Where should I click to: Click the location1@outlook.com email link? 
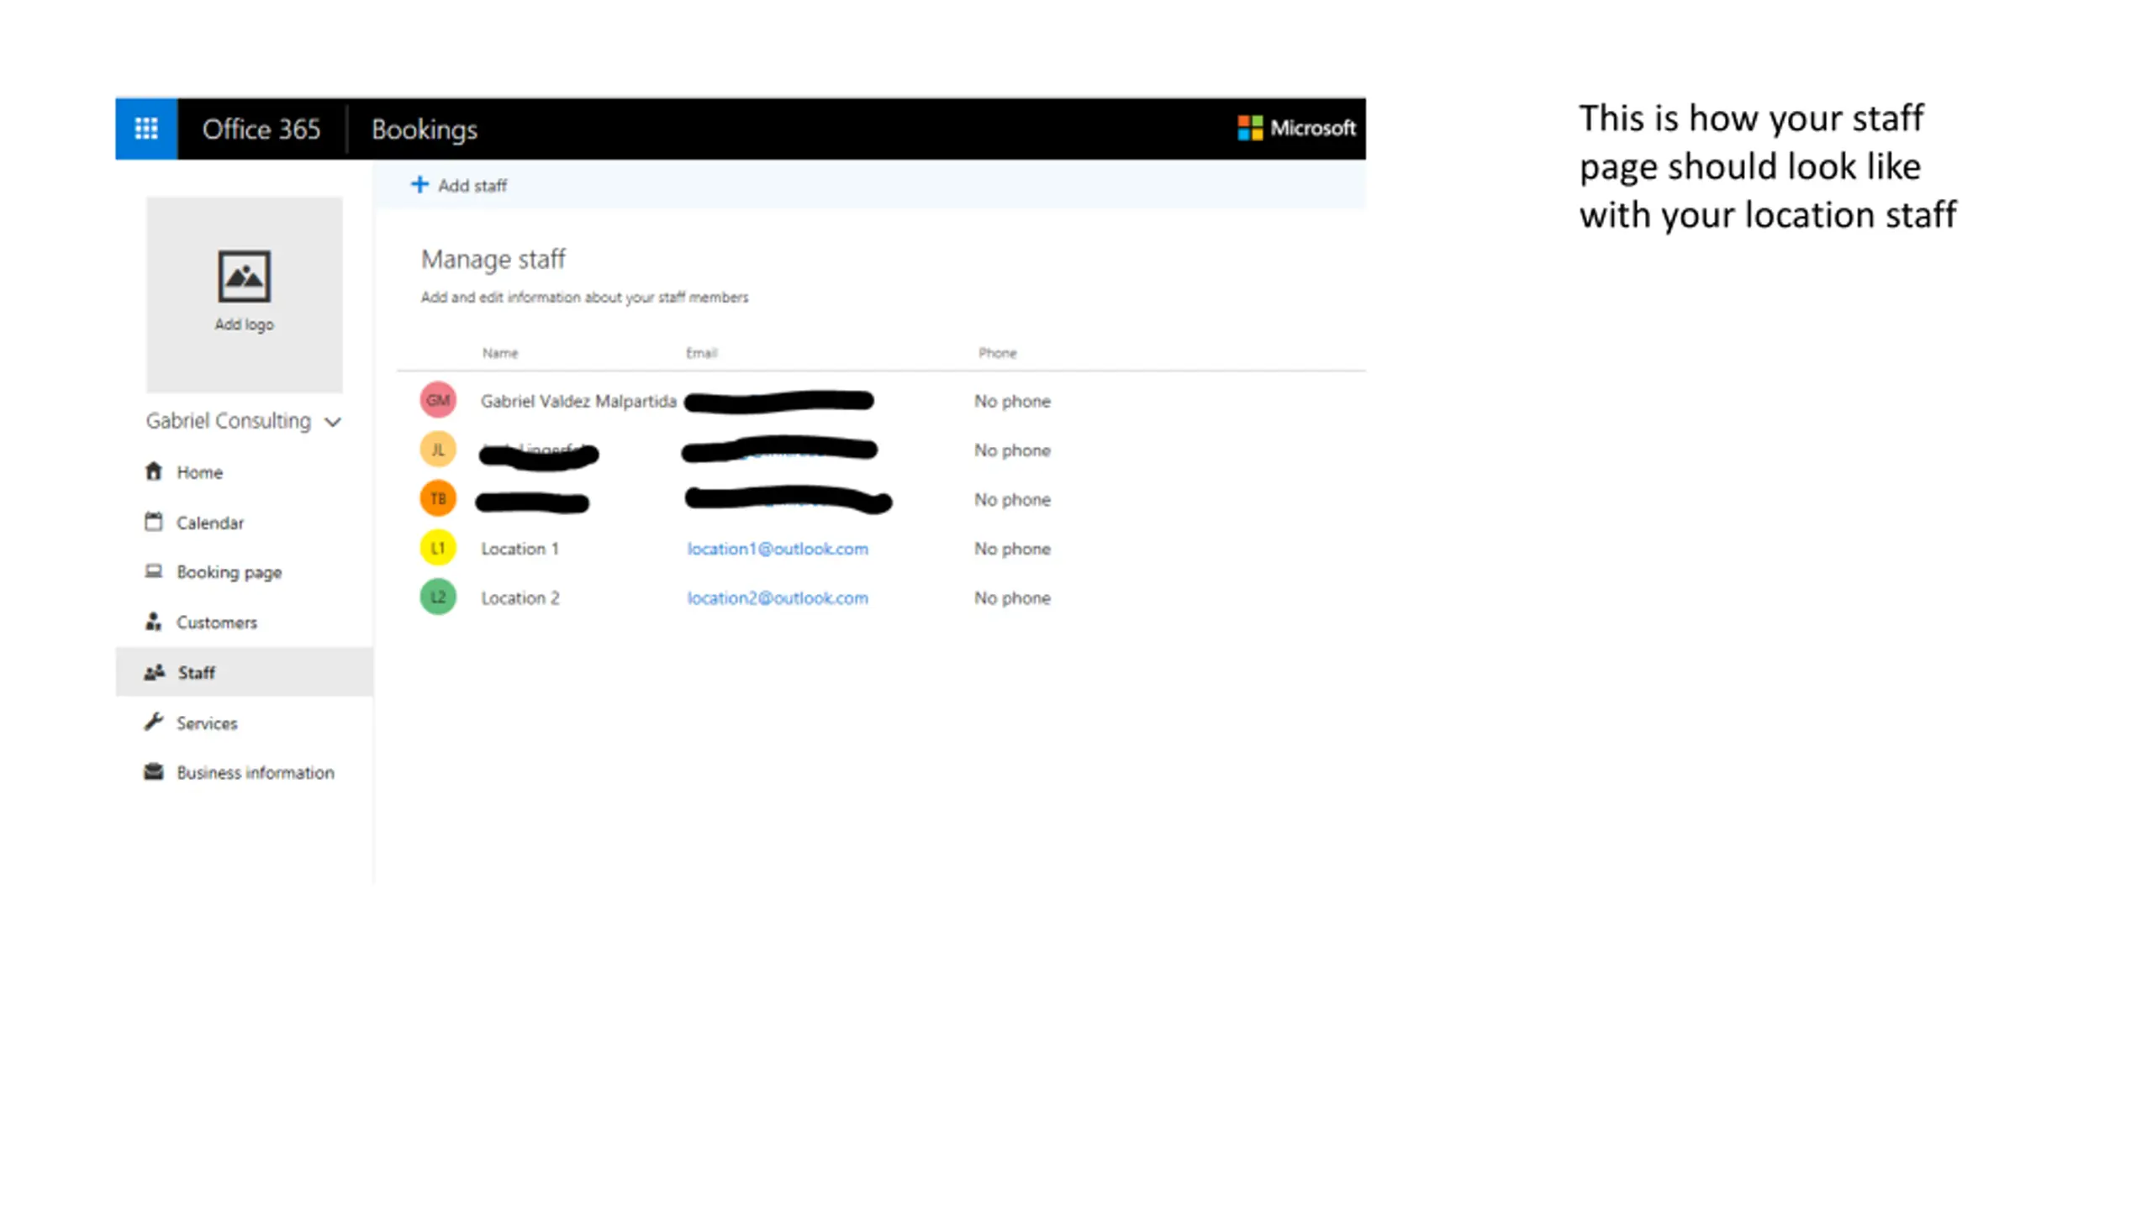778,549
